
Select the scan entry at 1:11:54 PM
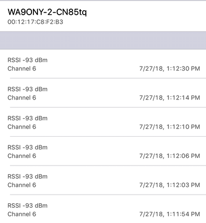(x=103, y=209)
